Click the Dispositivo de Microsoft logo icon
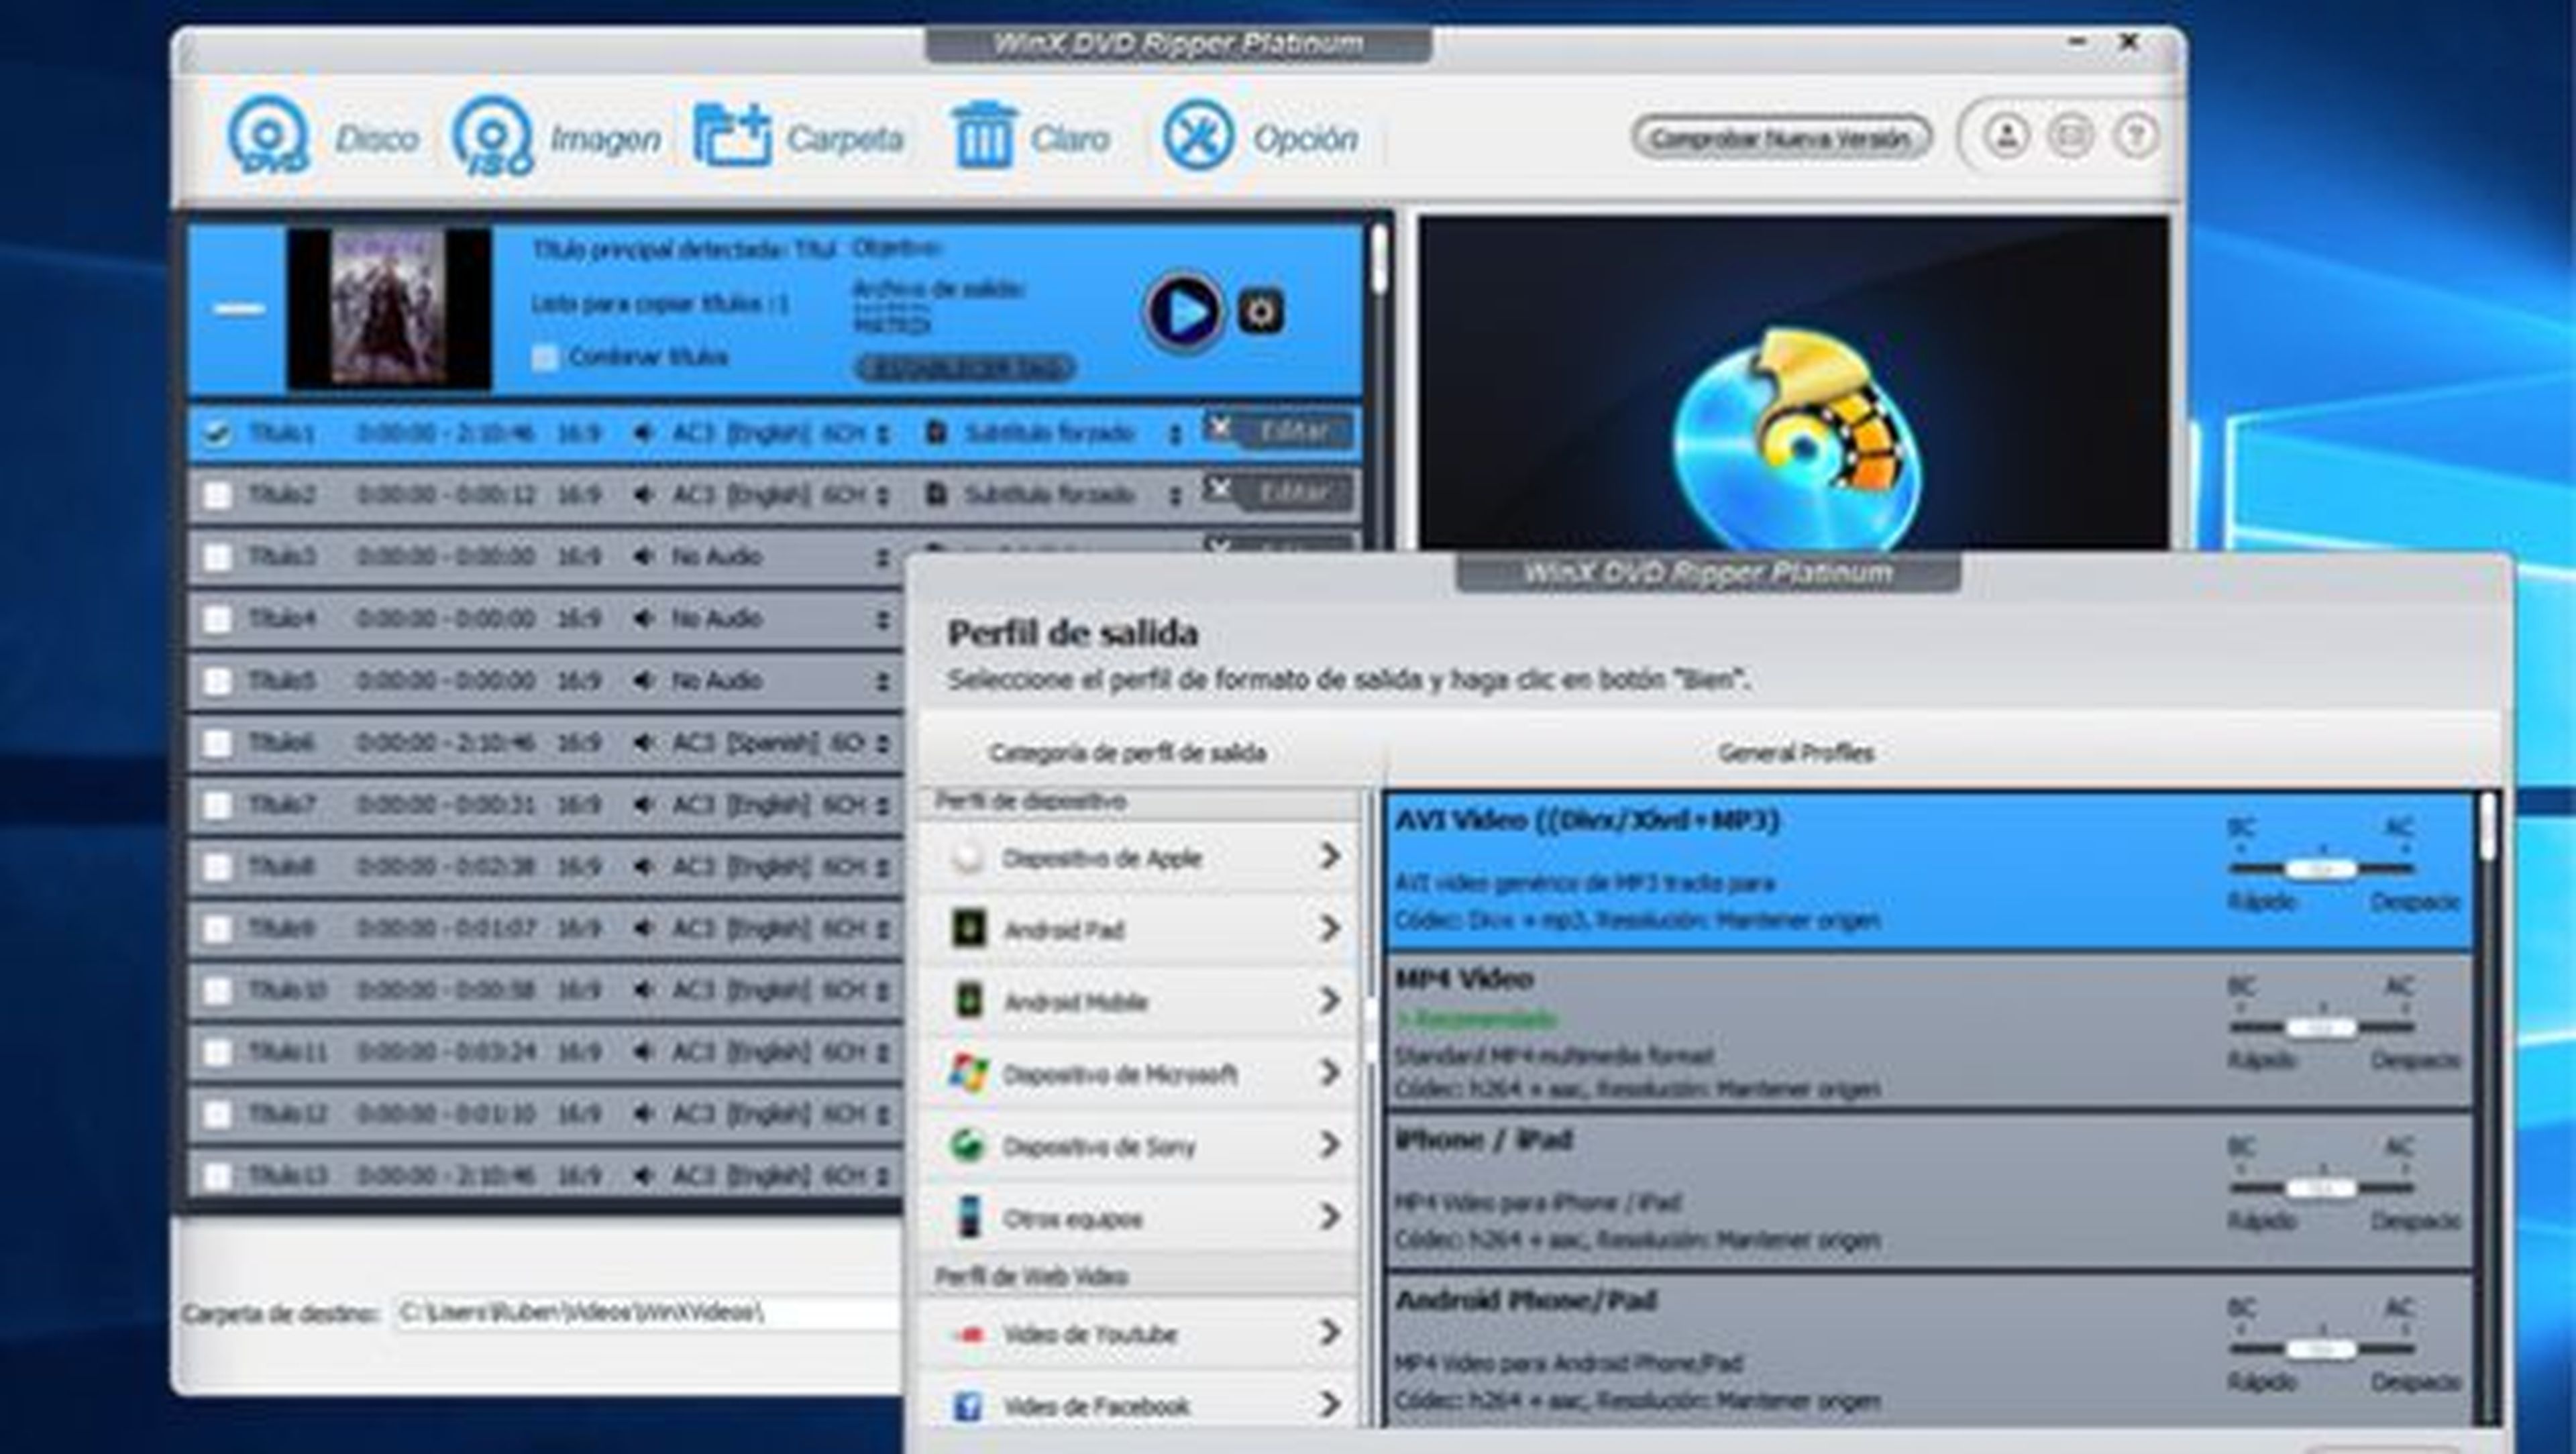 pos(967,1074)
